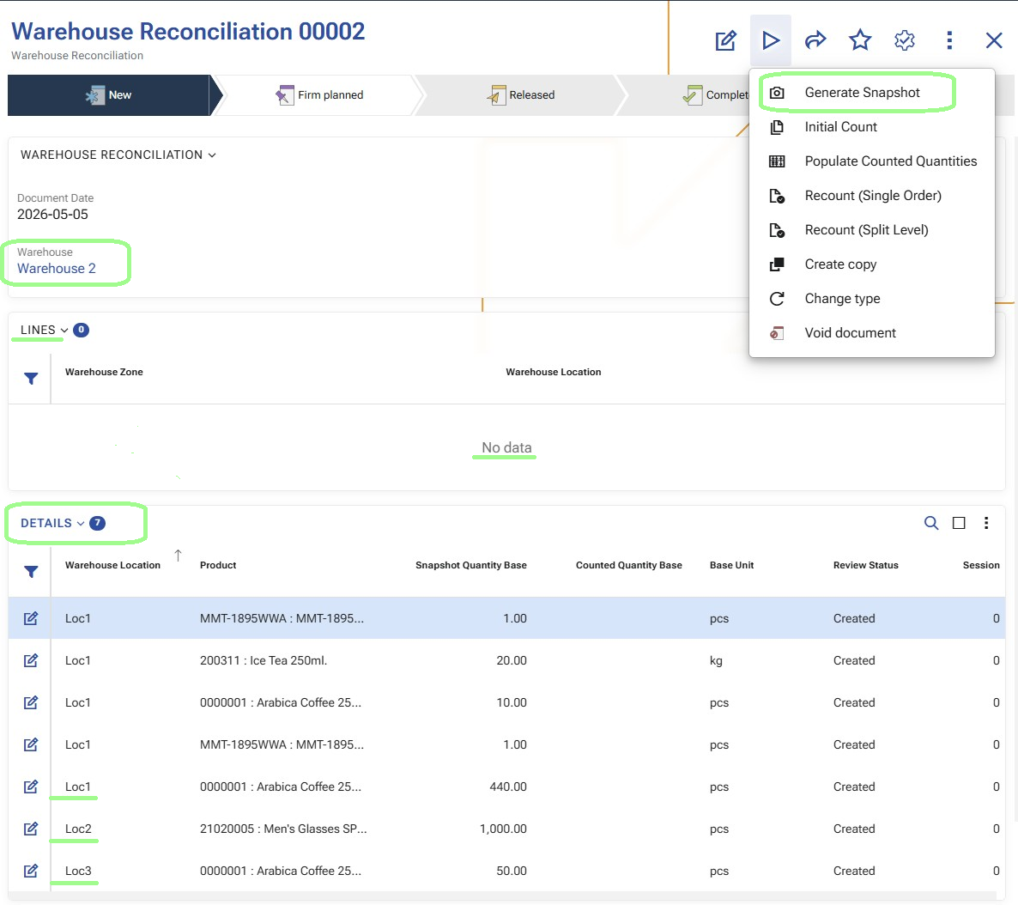Click the 1,000.00 snapshot quantity cell
The height and width of the screenshot is (905, 1018).
click(x=503, y=829)
